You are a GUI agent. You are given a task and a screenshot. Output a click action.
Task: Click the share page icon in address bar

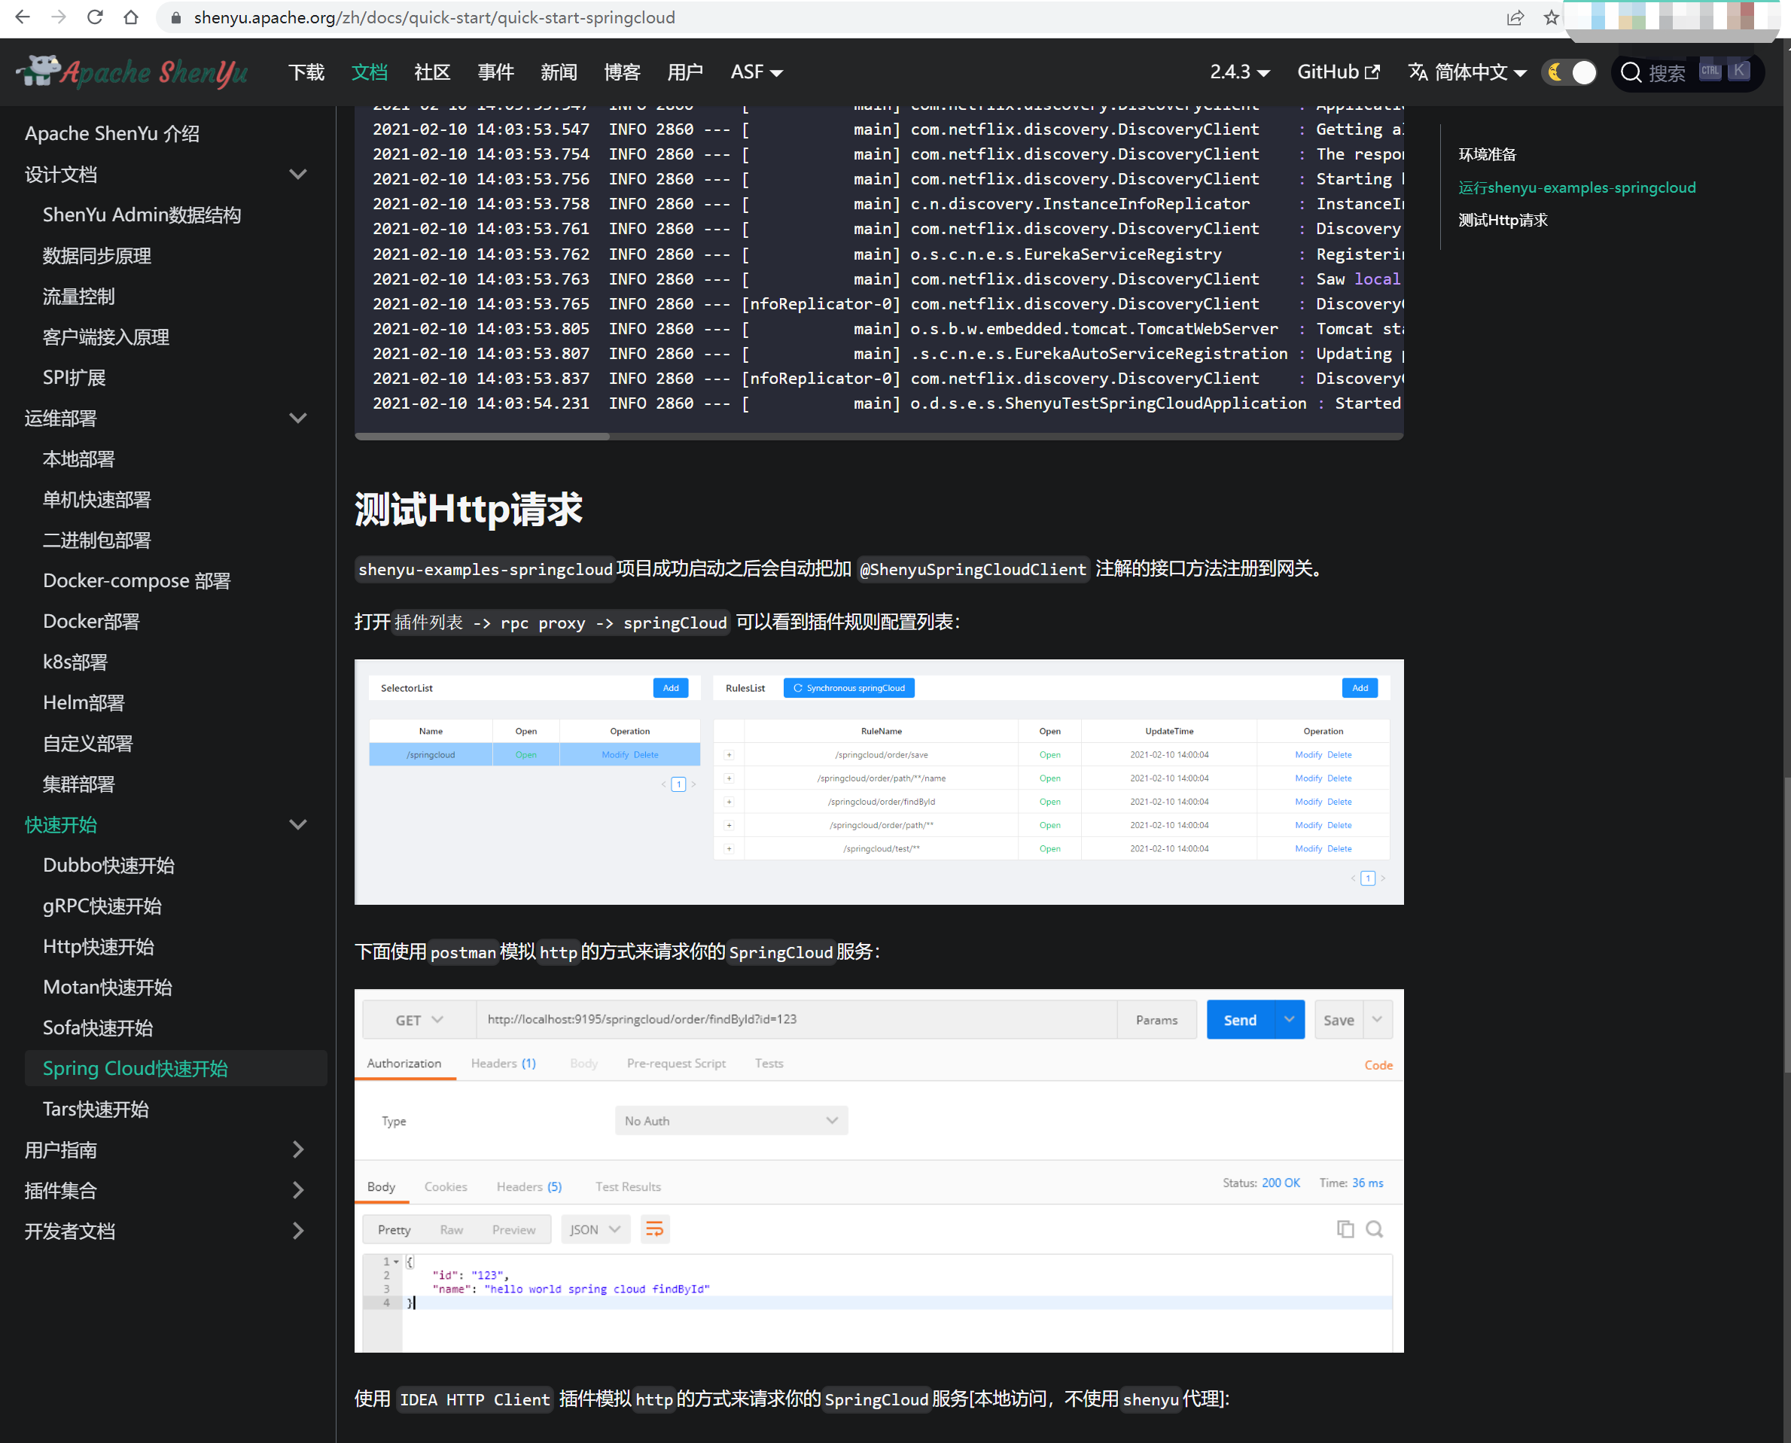1515,17
